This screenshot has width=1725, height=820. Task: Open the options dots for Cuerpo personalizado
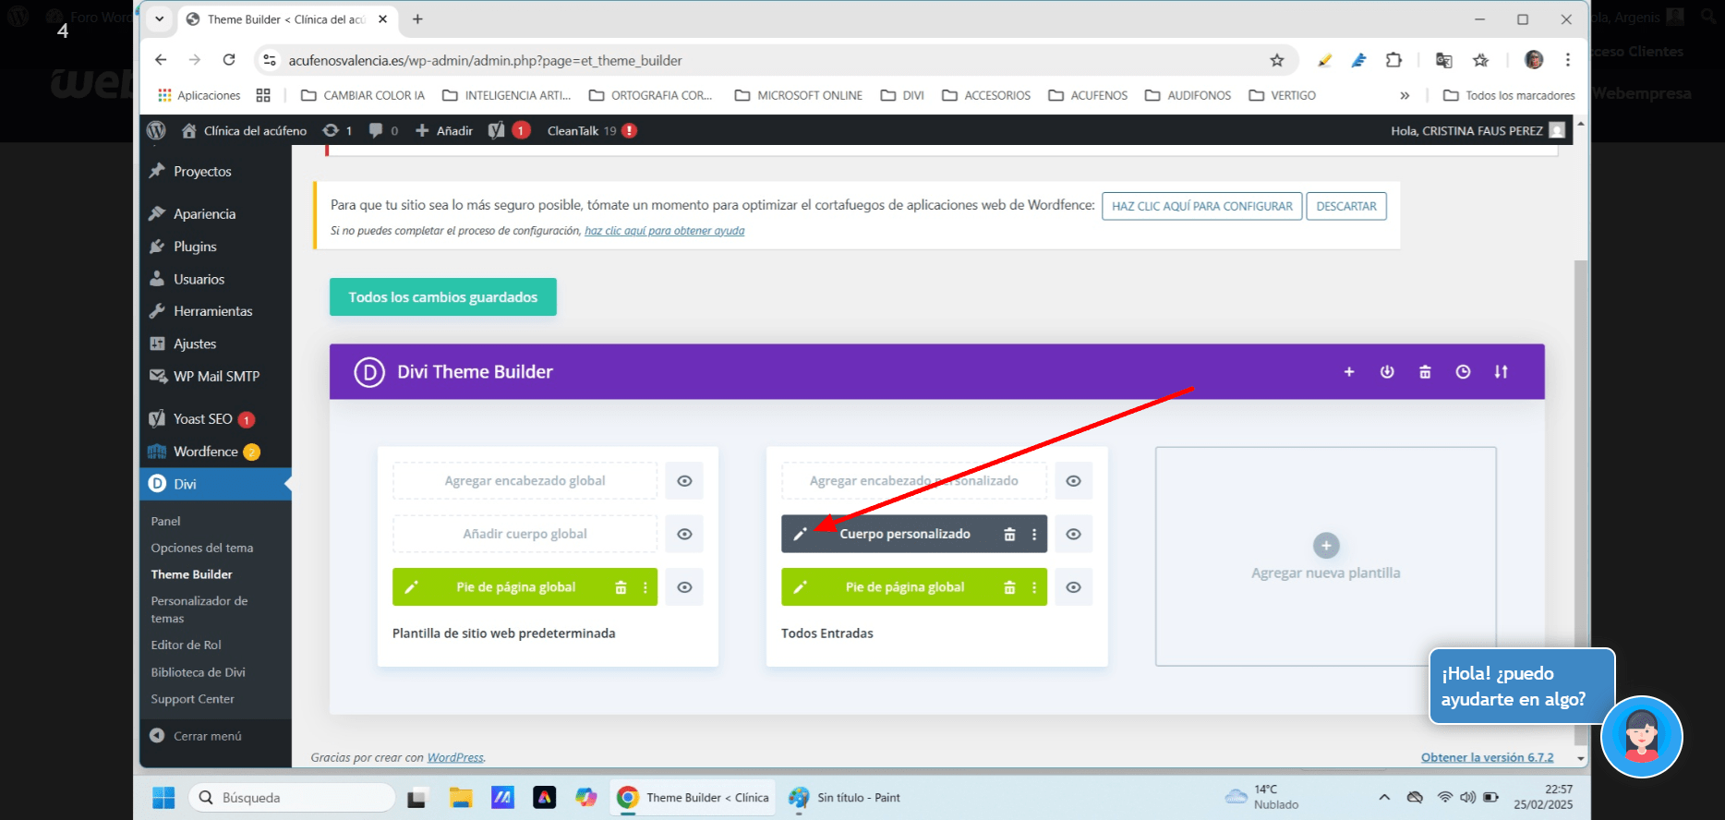1034,535
